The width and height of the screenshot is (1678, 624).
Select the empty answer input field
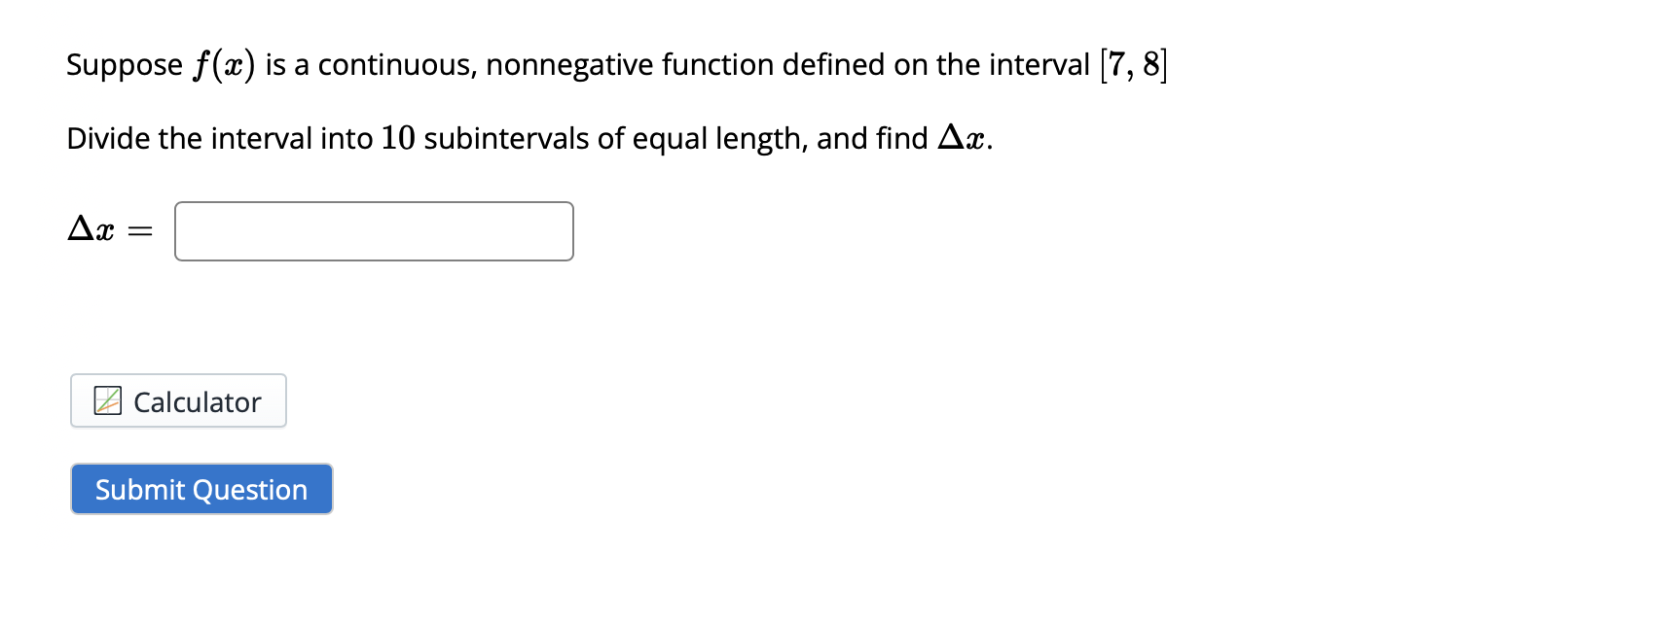point(374,231)
